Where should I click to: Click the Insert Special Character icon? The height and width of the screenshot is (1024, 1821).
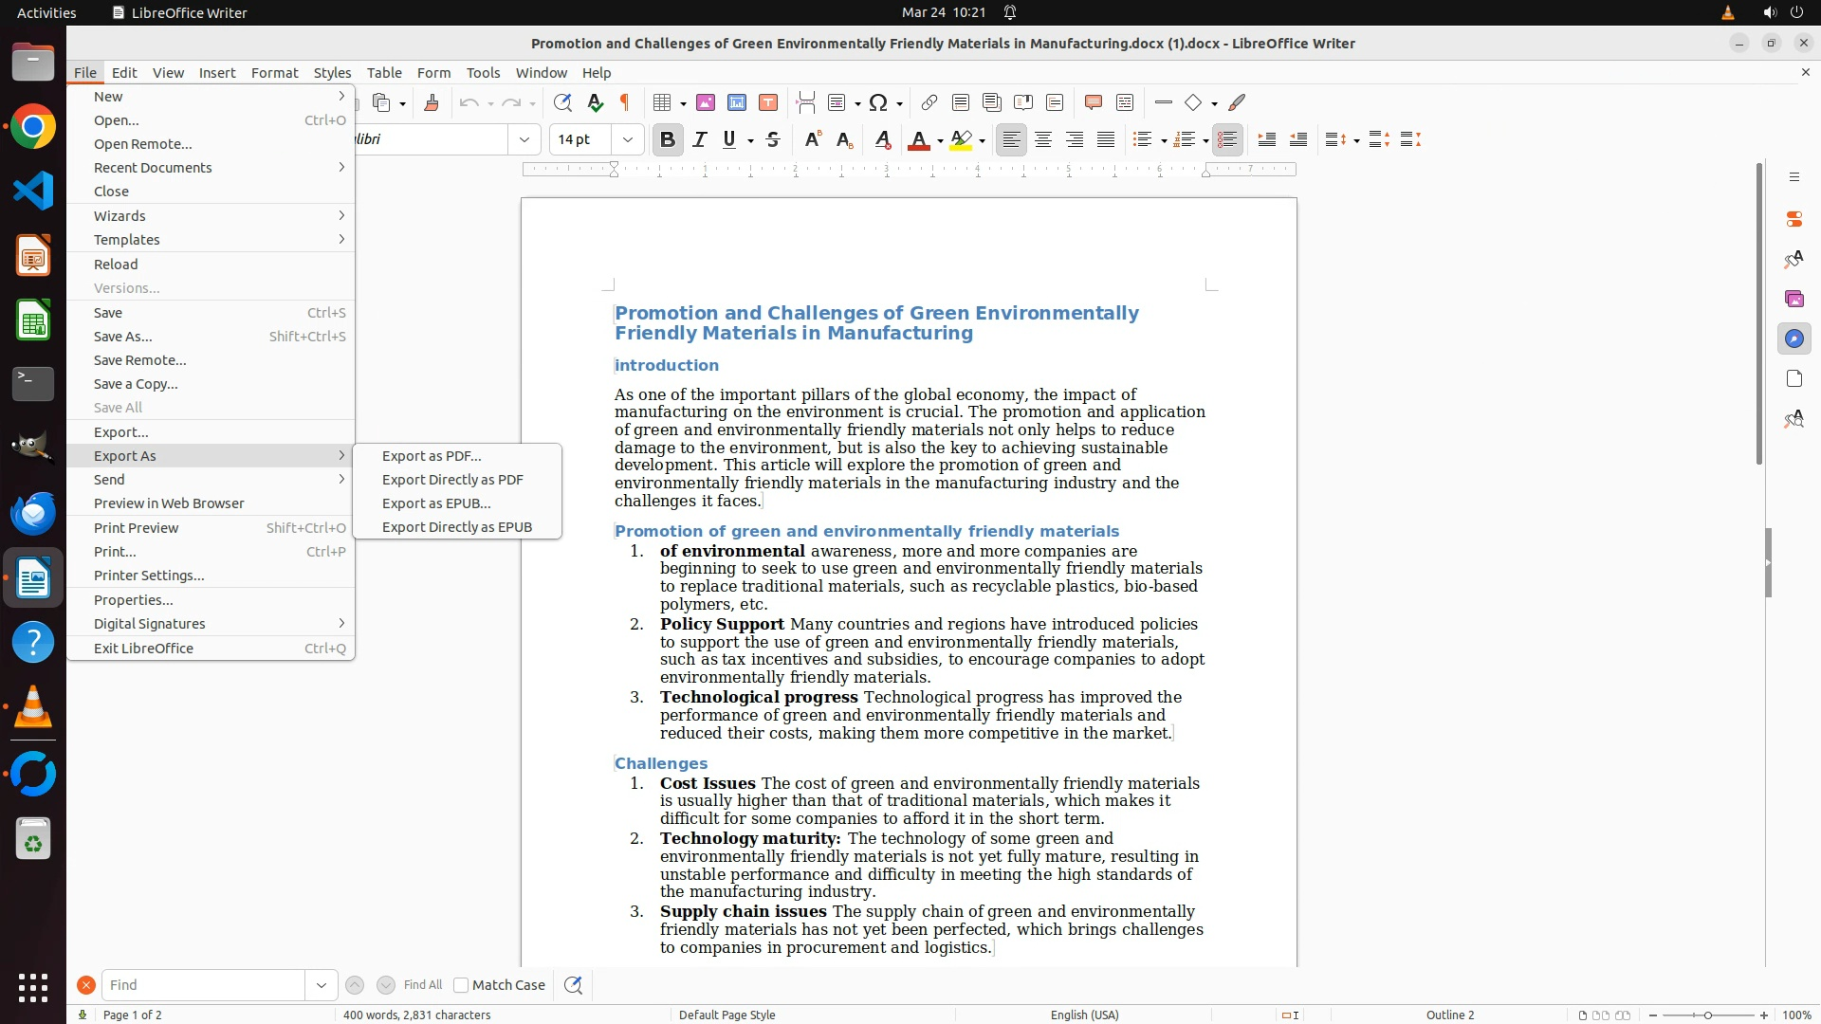(878, 103)
